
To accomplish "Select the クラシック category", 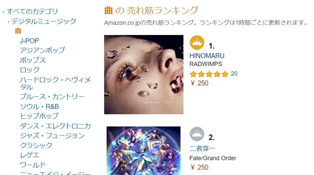I will (x=36, y=145).
